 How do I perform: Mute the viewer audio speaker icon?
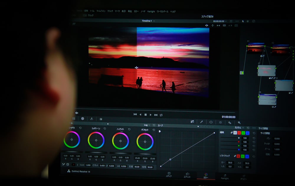[x=77, y=113]
